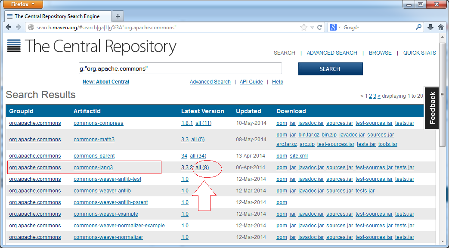
Task: Select SEARCH in top navigation
Action: pos(285,53)
